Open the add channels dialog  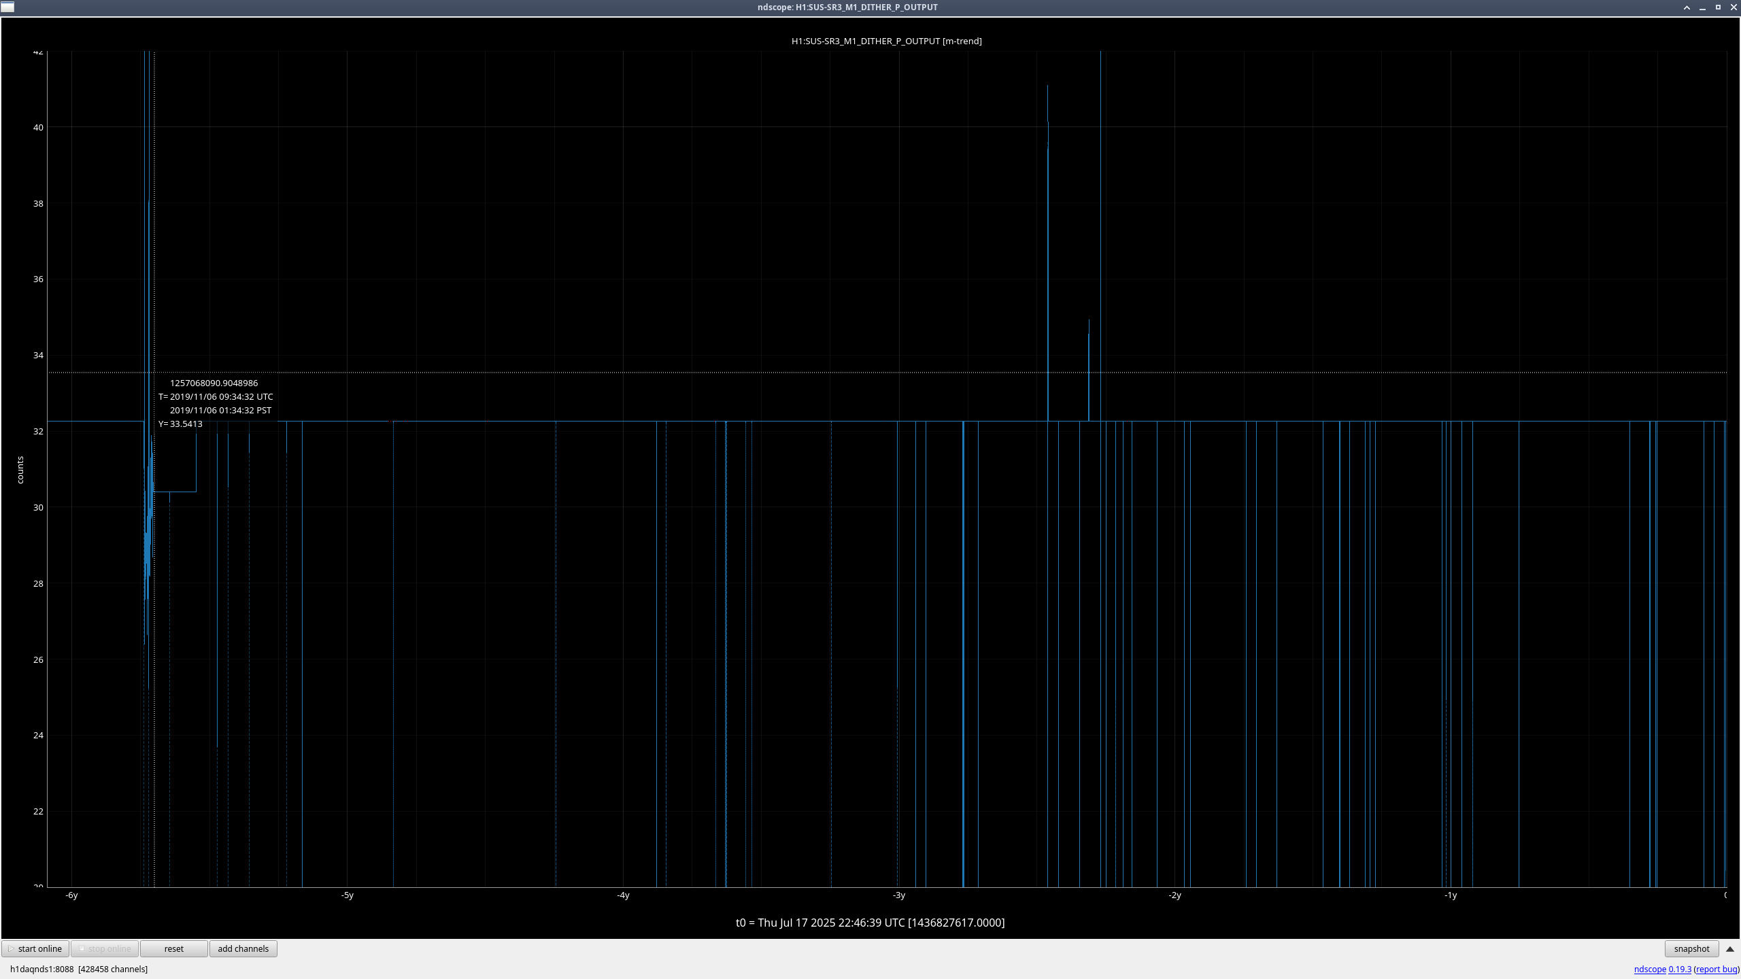[x=243, y=948]
